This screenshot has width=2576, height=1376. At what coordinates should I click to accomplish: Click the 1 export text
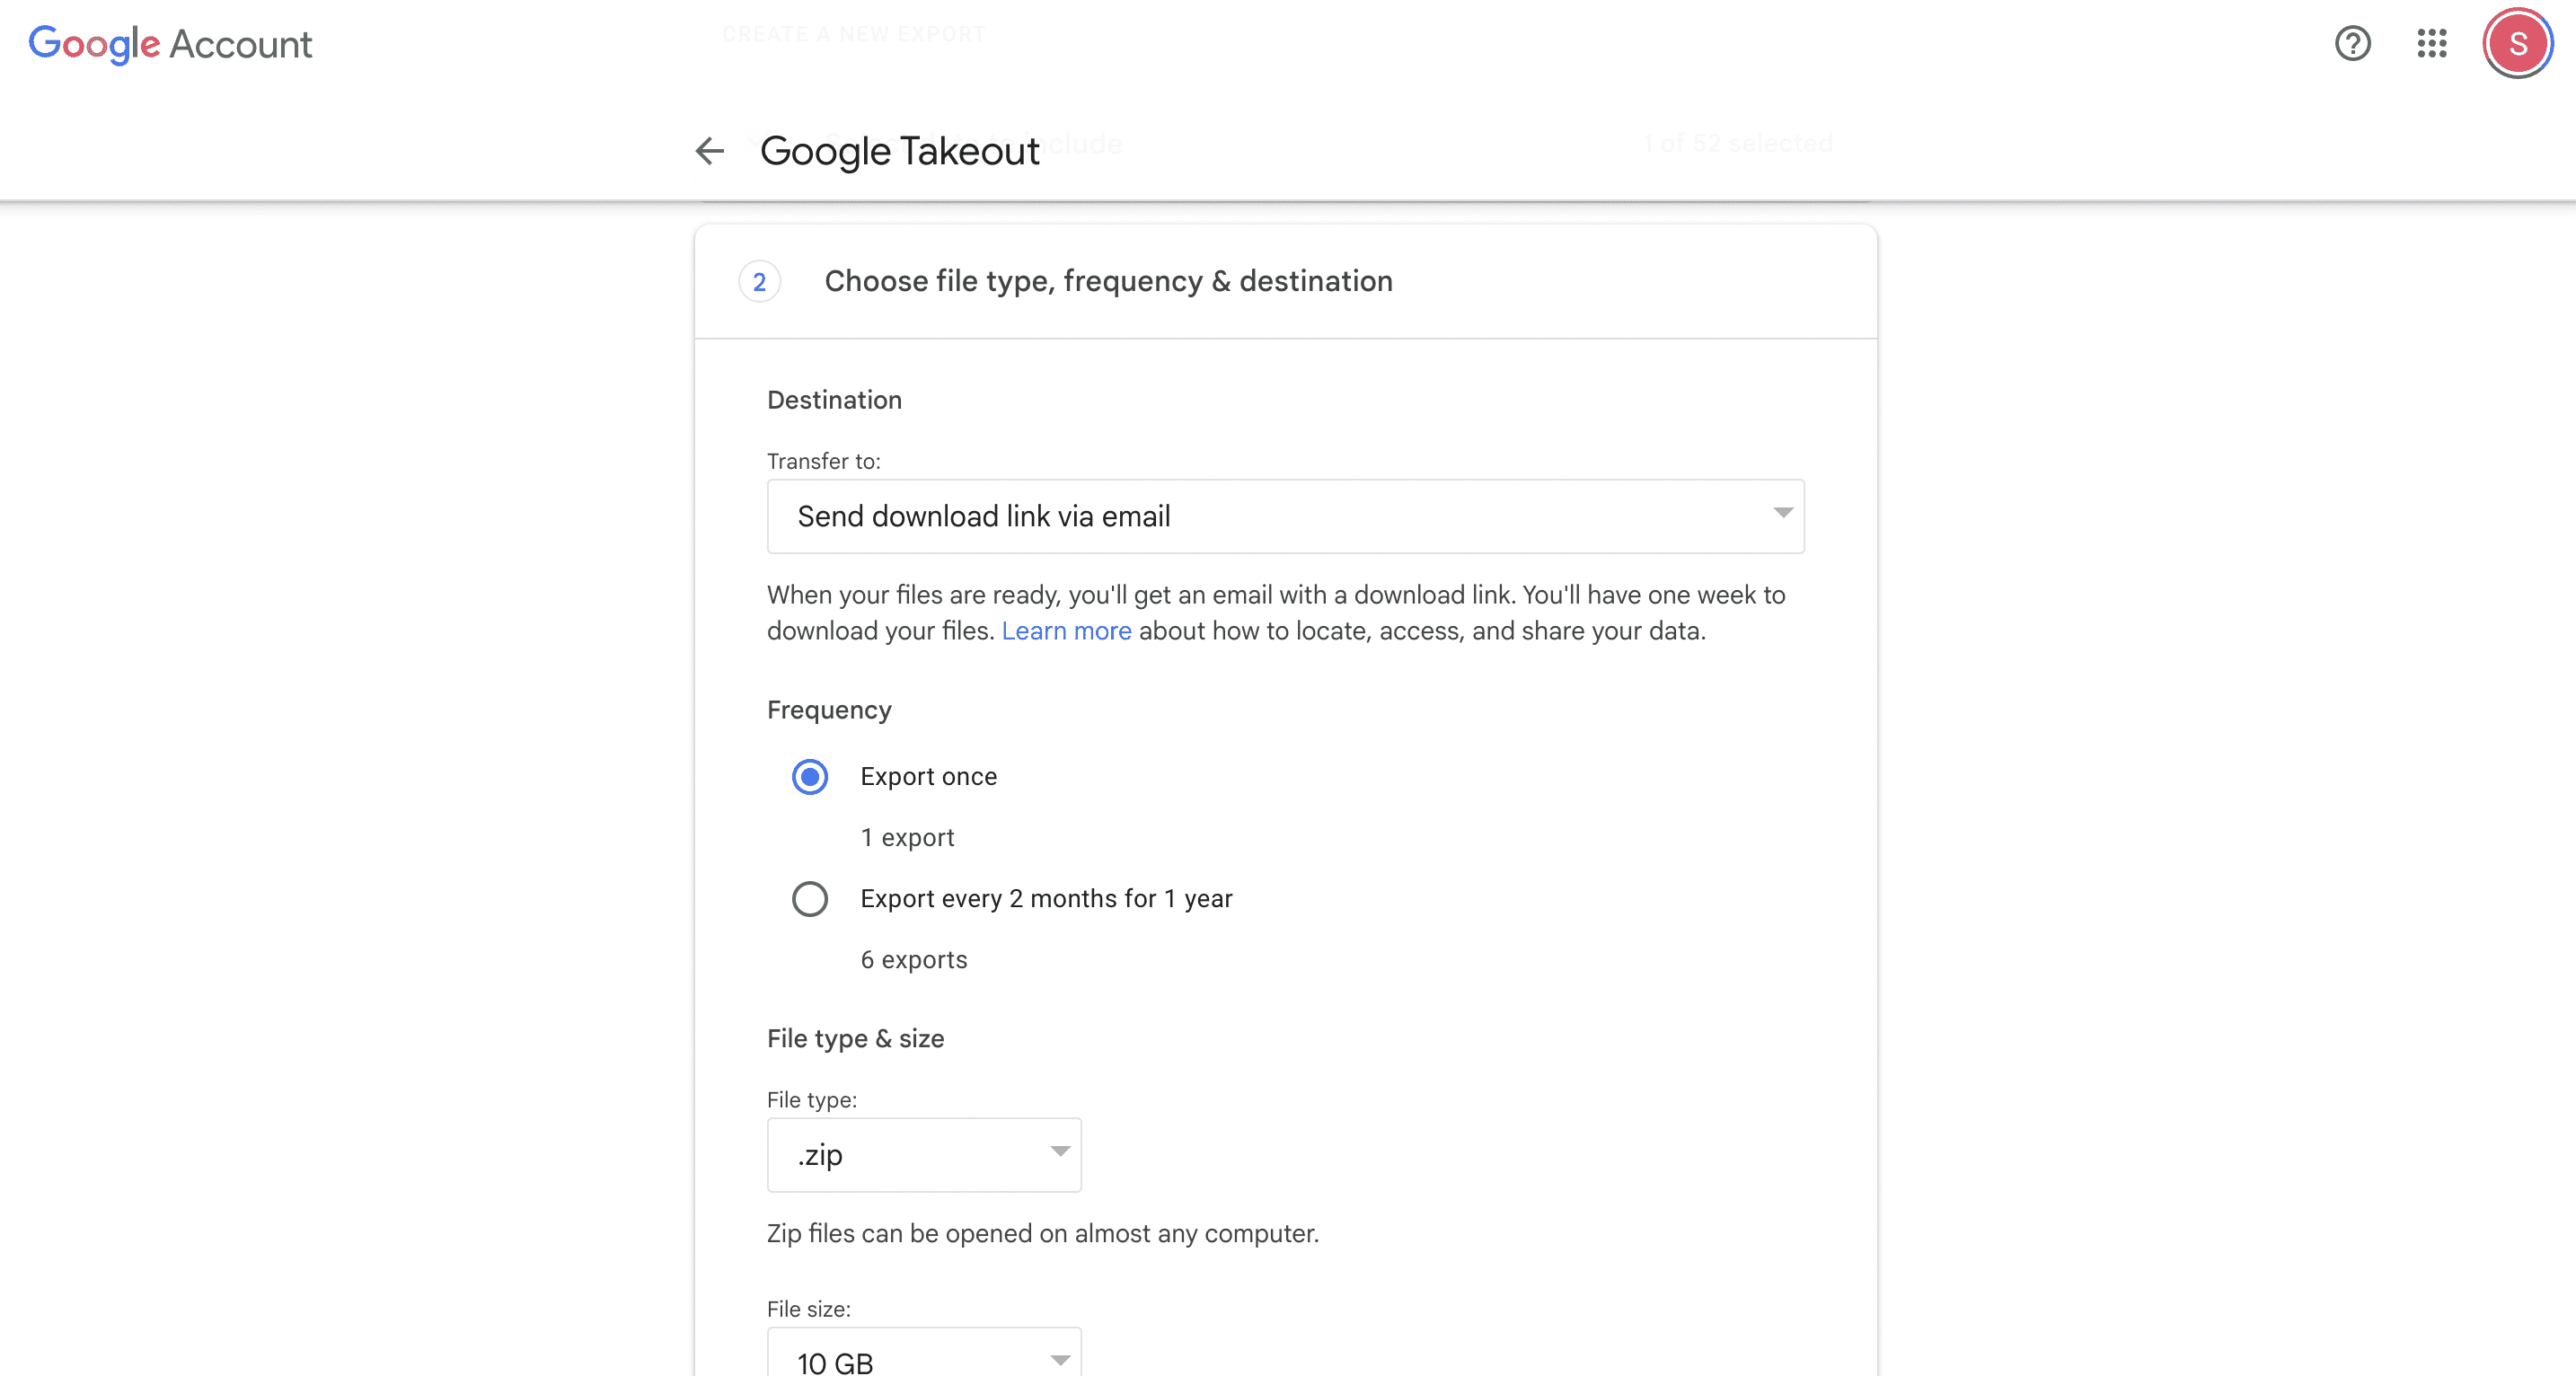[907, 838]
